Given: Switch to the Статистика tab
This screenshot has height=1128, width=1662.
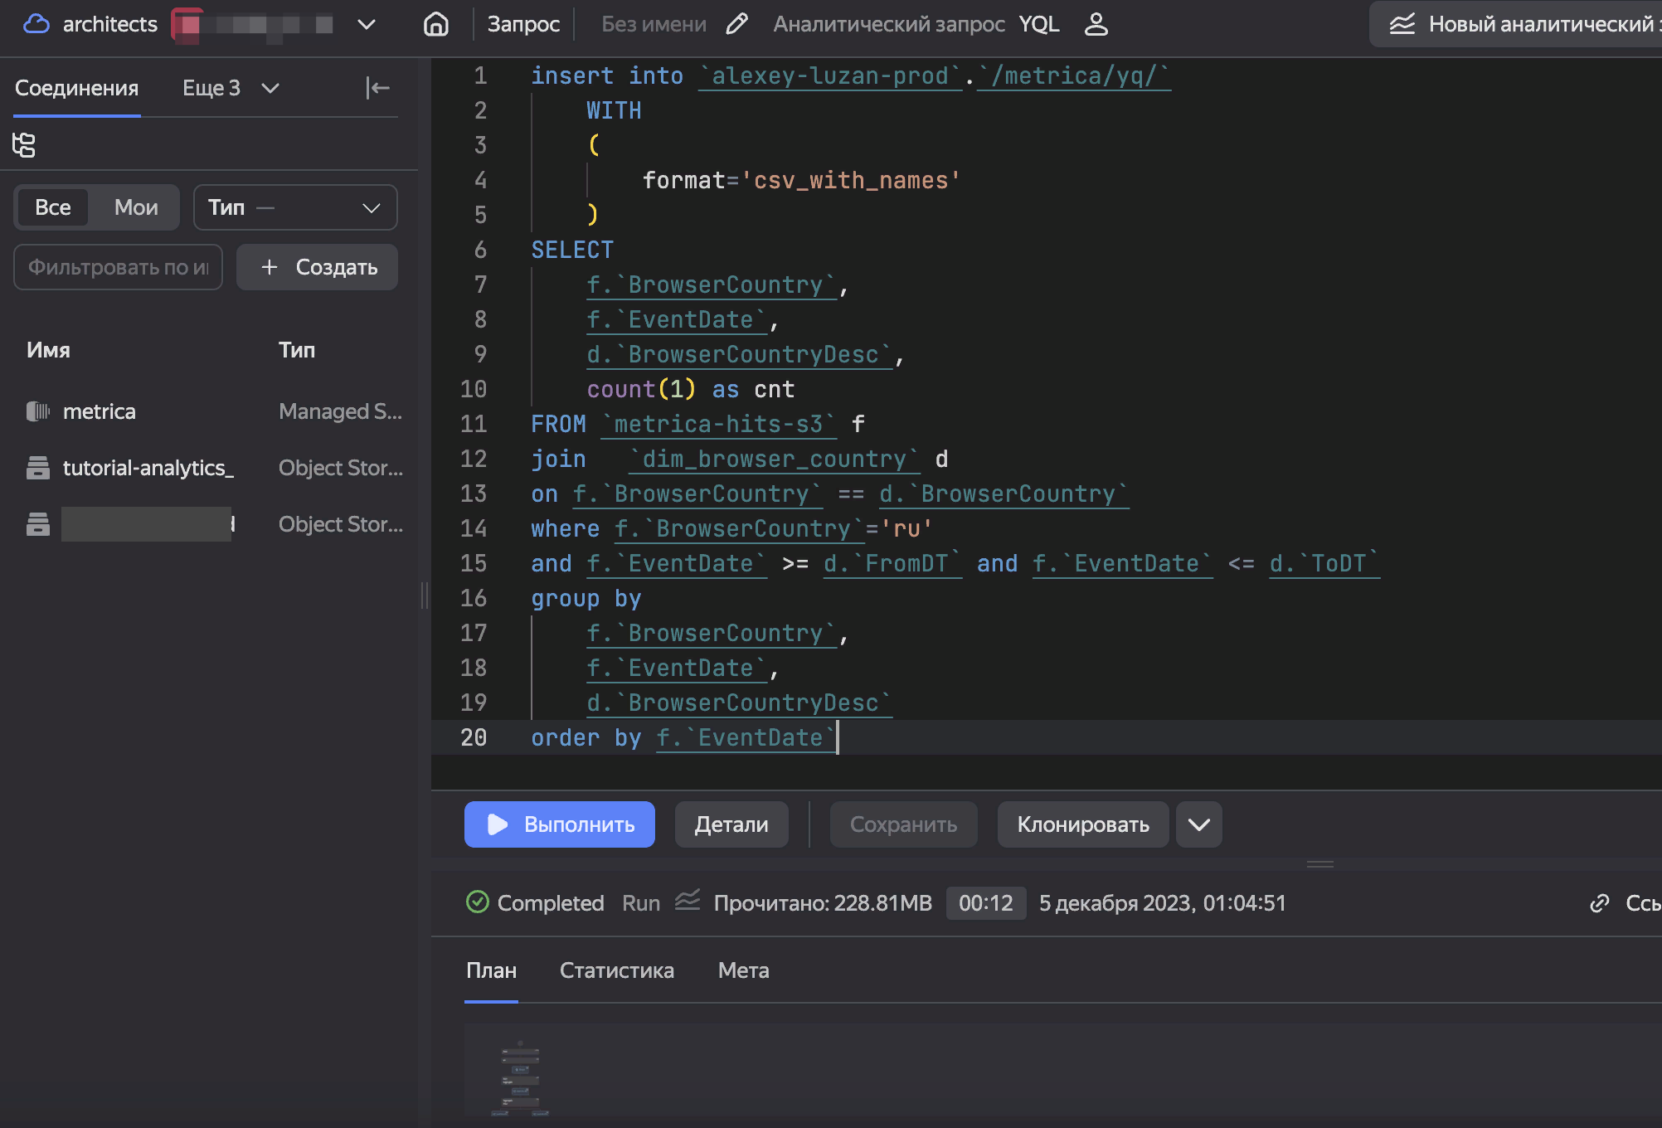Looking at the screenshot, I should click(616, 970).
